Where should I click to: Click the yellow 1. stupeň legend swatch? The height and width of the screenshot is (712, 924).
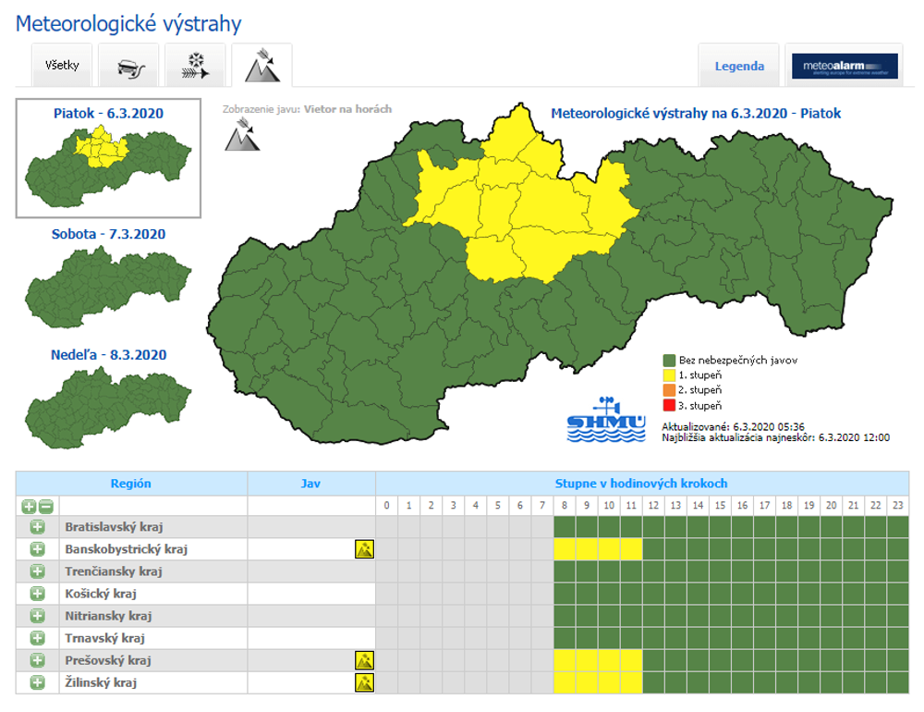[x=670, y=375]
